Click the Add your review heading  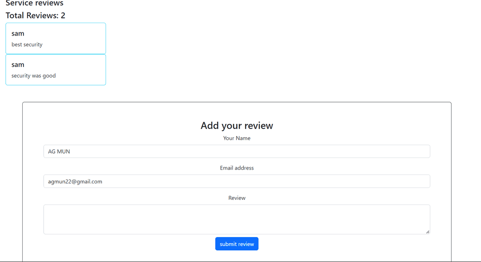[236, 126]
